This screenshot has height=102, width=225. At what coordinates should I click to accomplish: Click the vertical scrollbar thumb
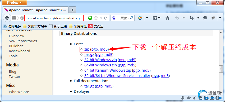point(221,69)
